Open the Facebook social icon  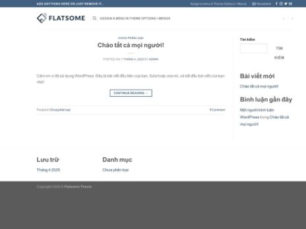pyautogui.click(x=276, y=4)
